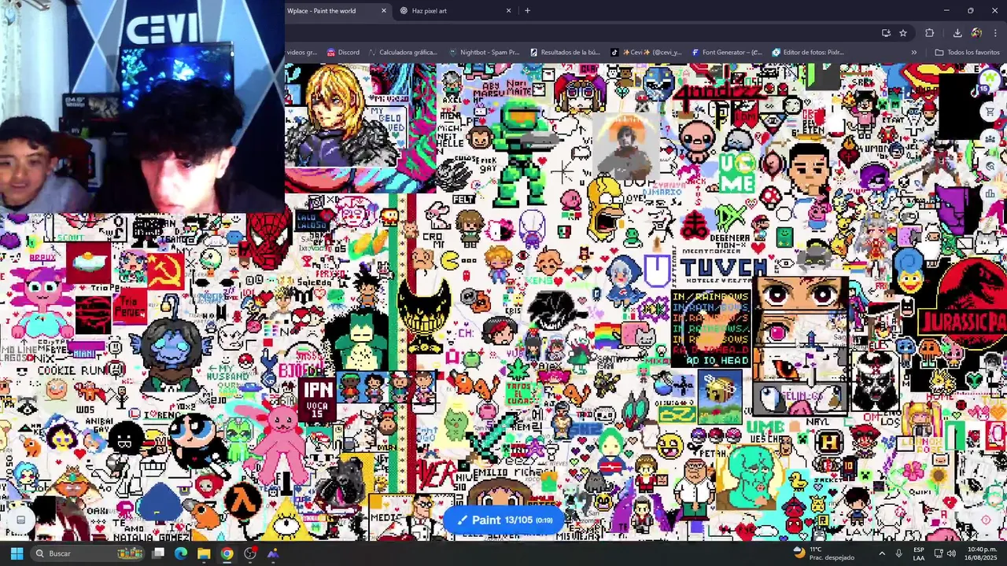Open the Wplace alliance group icon

[x=990, y=139]
